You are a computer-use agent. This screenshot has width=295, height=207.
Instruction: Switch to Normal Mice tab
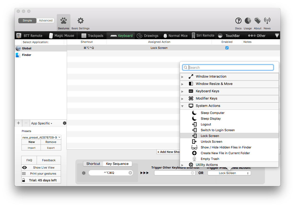point(176,36)
